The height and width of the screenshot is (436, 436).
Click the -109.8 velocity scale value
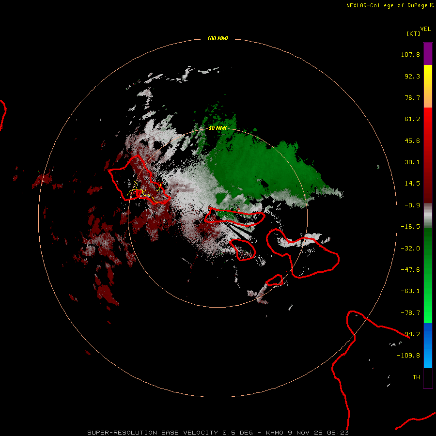(x=408, y=356)
